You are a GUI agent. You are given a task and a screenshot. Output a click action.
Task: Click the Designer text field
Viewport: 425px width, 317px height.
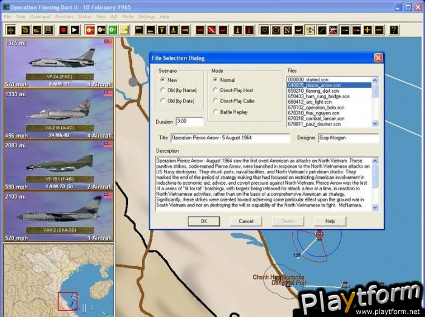[x=348, y=138]
